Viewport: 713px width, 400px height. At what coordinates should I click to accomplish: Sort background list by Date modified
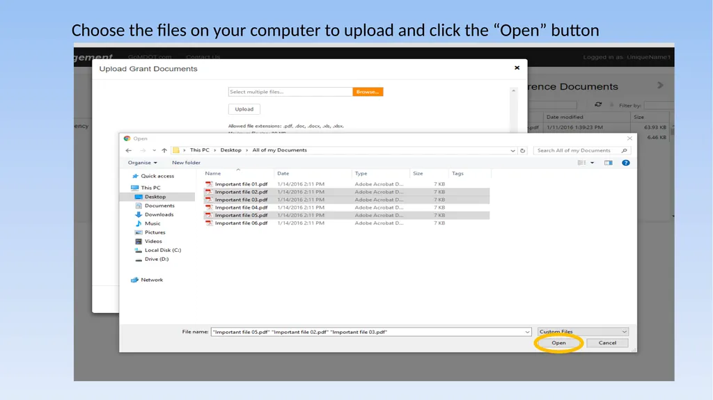pyautogui.click(x=565, y=117)
